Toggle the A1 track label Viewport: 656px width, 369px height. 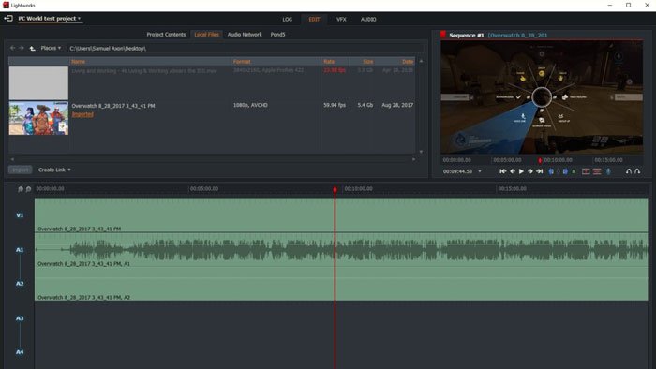[x=20, y=250]
